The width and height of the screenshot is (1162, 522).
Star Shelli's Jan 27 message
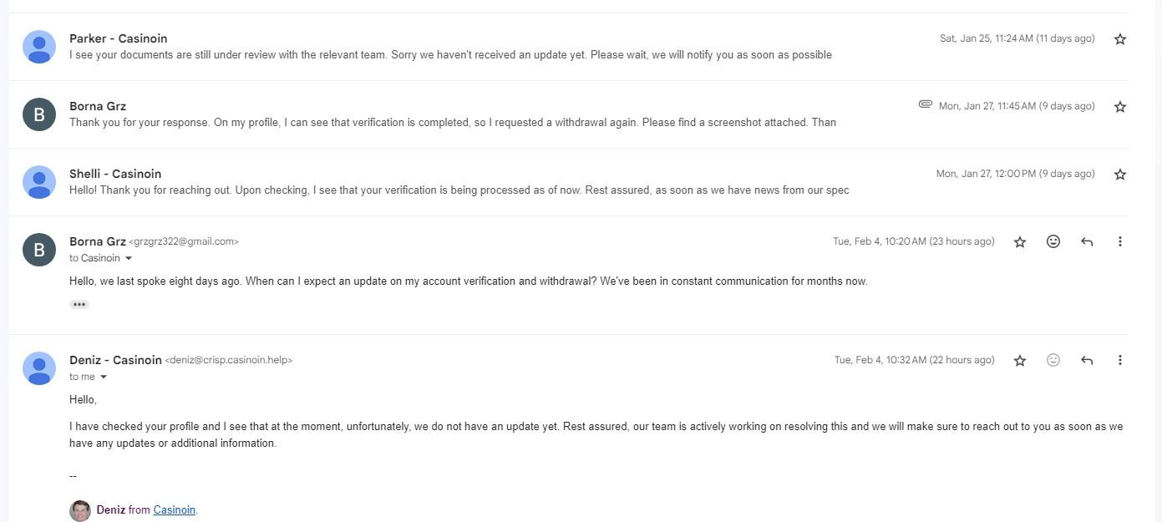tap(1120, 175)
